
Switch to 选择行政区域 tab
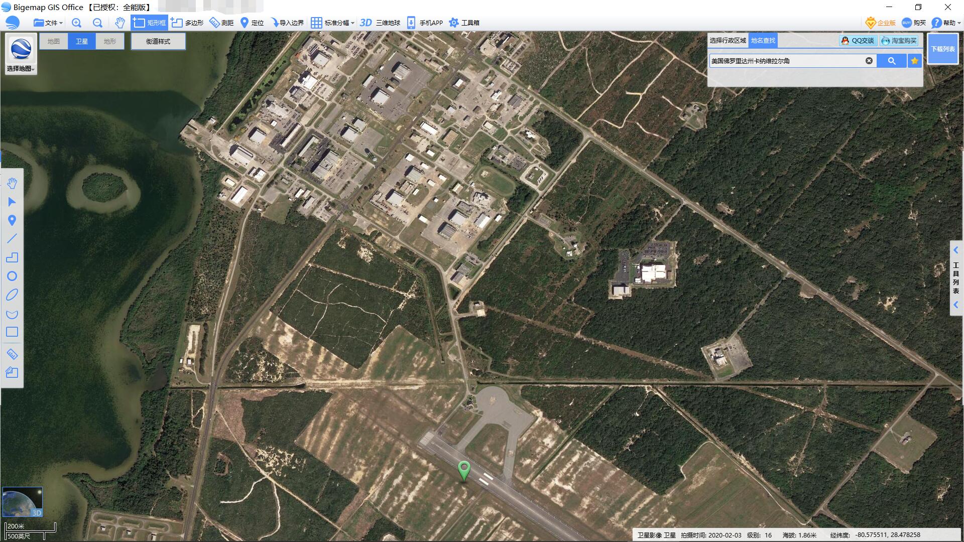pyautogui.click(x=728, y=41)
